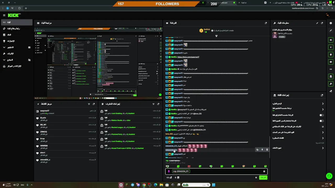The width and height of the screenshot is (335, 188).
Task: Pop out the channel actions panel
Action: pyautogui.click(x=322, y=95)
